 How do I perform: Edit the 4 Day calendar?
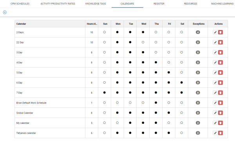pyautogui.click(x=215, y=62)
